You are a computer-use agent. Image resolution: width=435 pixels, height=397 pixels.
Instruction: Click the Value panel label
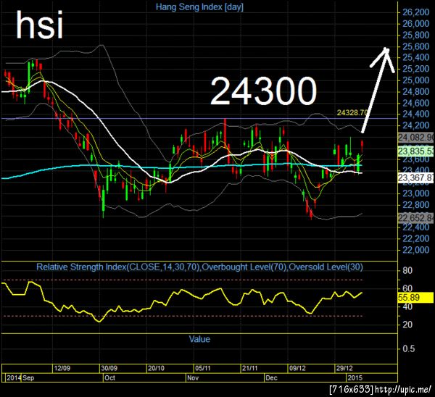(199, 339)
